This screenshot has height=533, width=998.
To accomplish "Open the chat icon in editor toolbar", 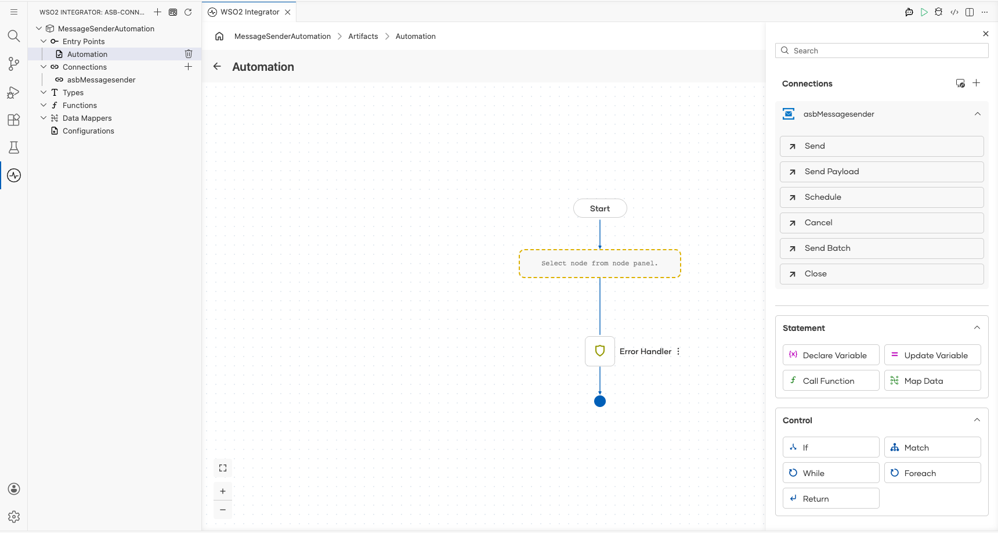I will pyautogui.click(x=909, y=12).
